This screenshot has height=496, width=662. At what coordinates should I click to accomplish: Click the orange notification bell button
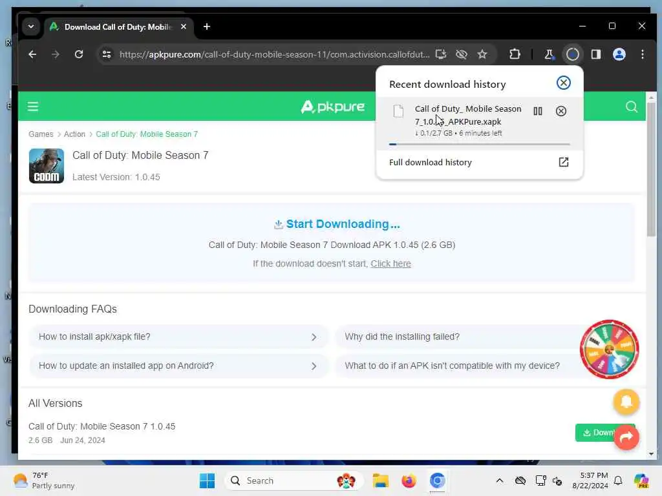coord(626,402)
